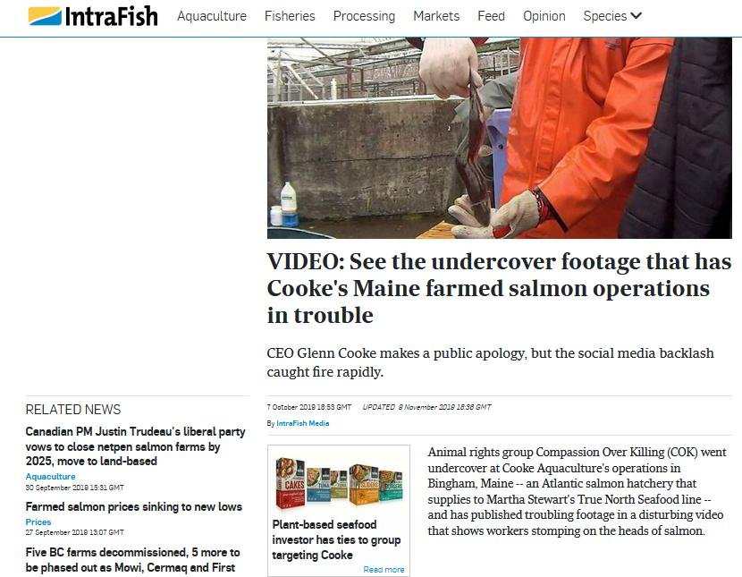Click the IntraFish logo icon

click(45, 16)
